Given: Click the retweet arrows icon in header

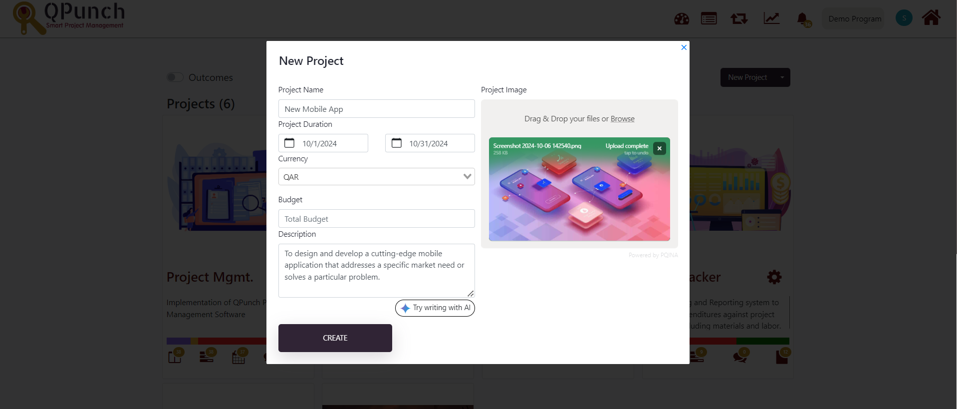Looking at the screenshot, I should click(x=739, y=19).
